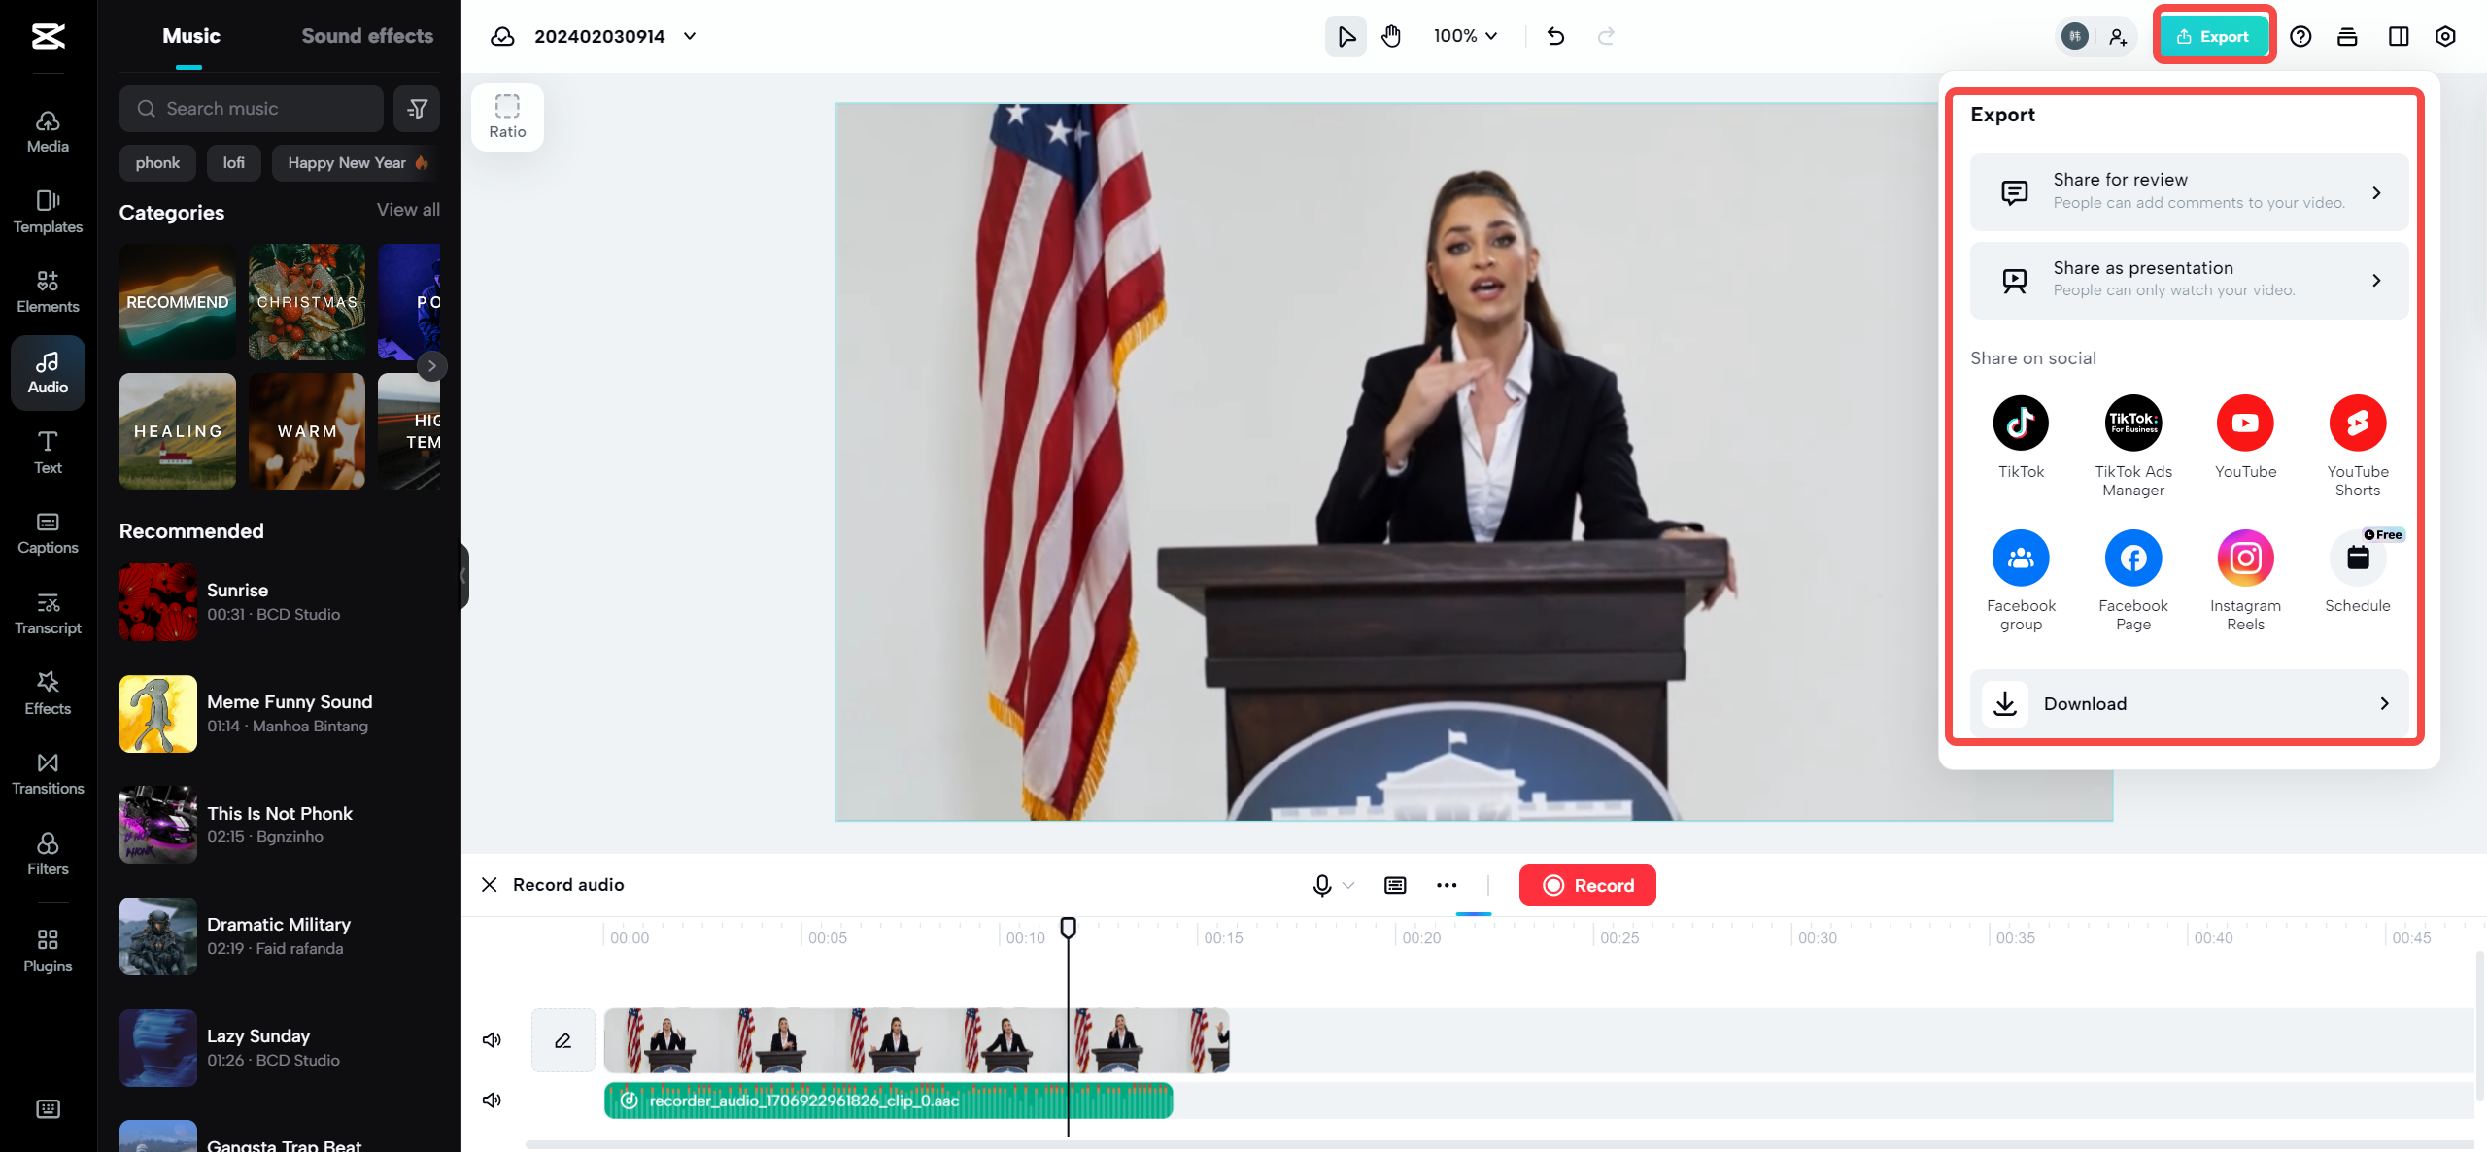2487x1152 pixels.
Task: Click the Export button
Action: 2214,36
